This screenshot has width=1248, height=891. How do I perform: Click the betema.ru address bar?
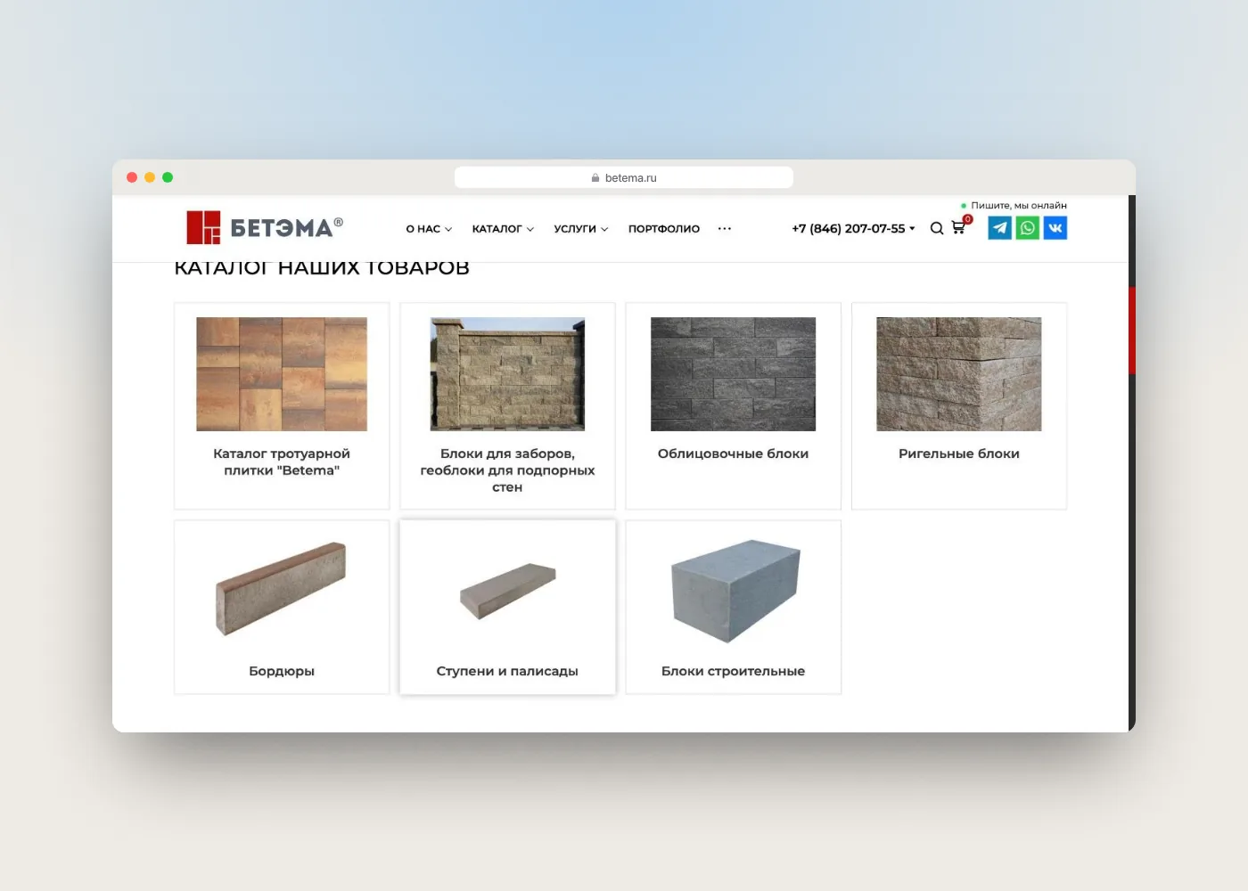tap(624, 177)
